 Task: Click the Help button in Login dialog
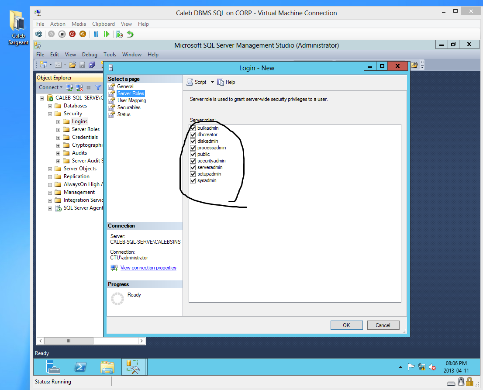(226, 82)
